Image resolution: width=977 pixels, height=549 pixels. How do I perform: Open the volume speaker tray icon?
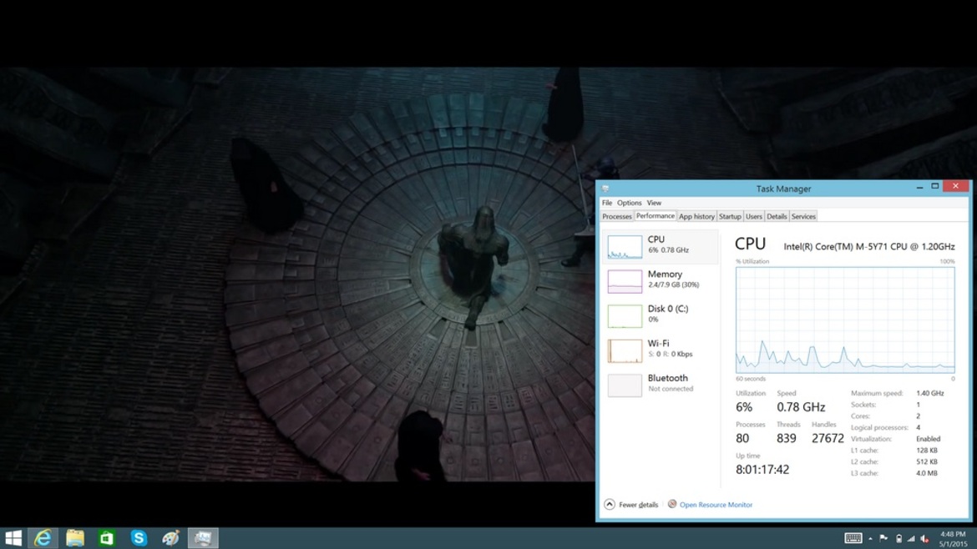pos(924,538)
